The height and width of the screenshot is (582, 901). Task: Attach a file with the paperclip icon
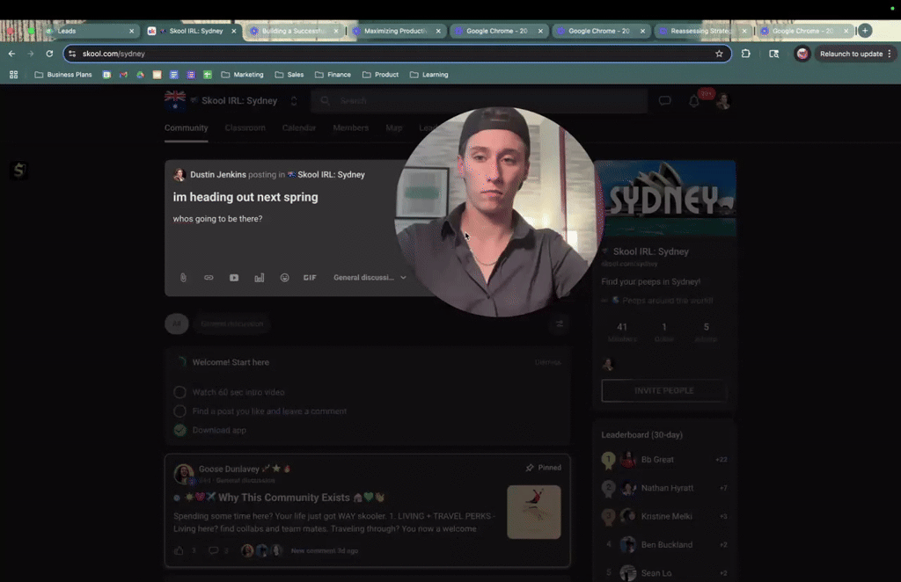point(183,278)
